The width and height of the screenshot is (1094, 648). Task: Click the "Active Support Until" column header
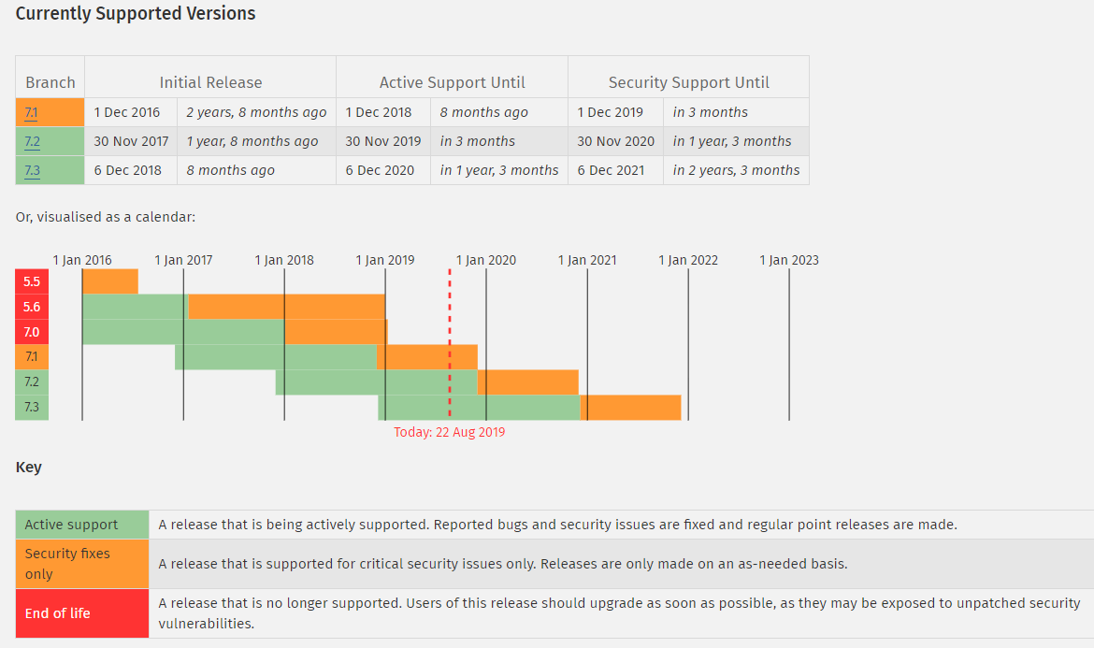tap(452, 82)
